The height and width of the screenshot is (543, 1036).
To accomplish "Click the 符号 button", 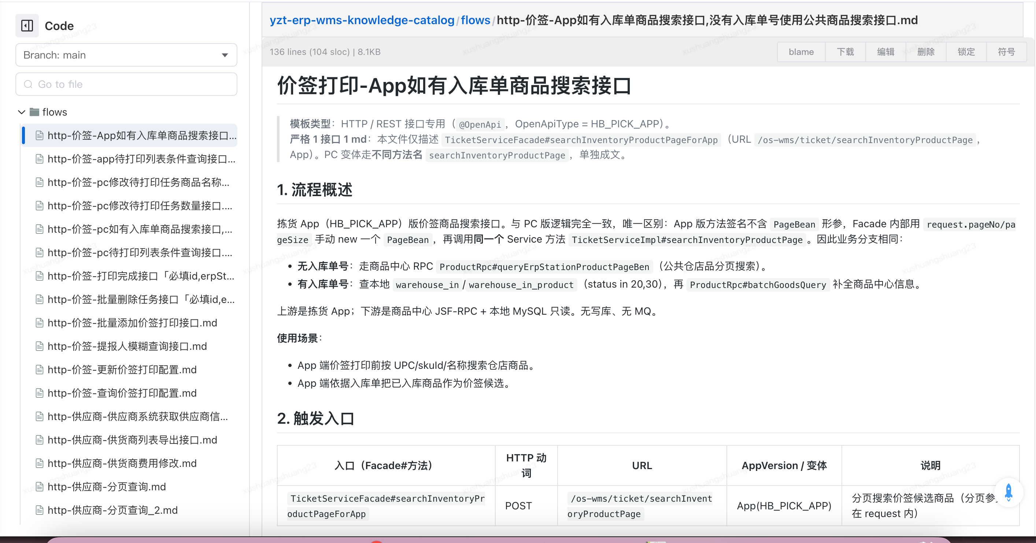I will (1006, 52).
